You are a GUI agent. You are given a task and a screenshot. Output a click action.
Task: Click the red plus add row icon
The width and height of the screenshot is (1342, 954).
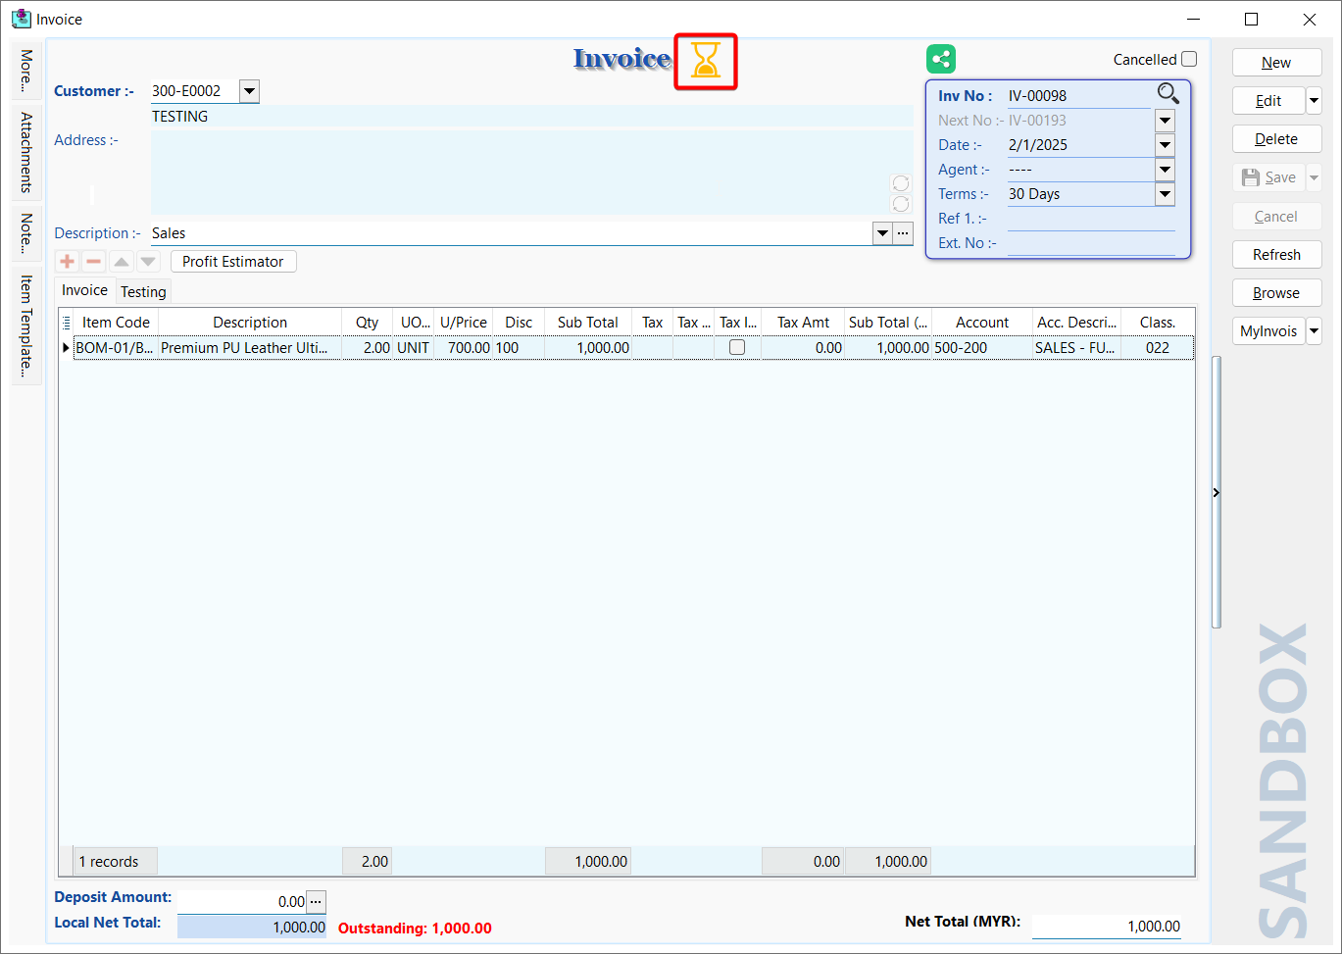coord(68,262)
